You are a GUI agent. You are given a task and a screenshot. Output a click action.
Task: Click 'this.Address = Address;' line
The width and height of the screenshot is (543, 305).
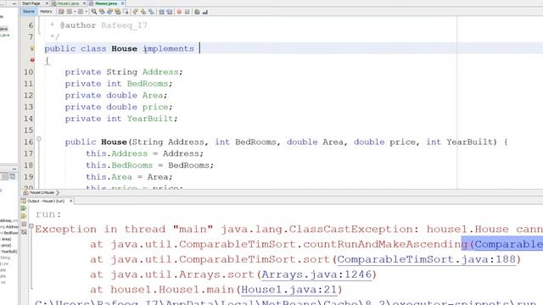coord(144,153)
